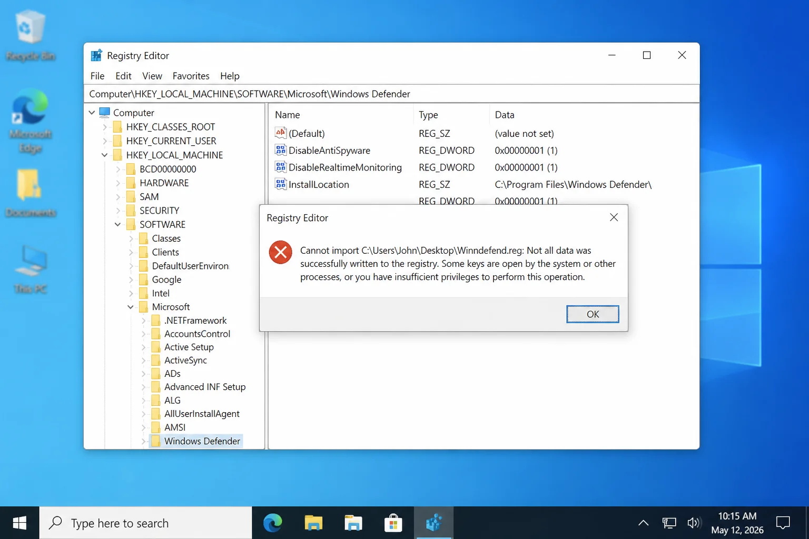
Task: Open the File menu
Action: tap(97, 76)
